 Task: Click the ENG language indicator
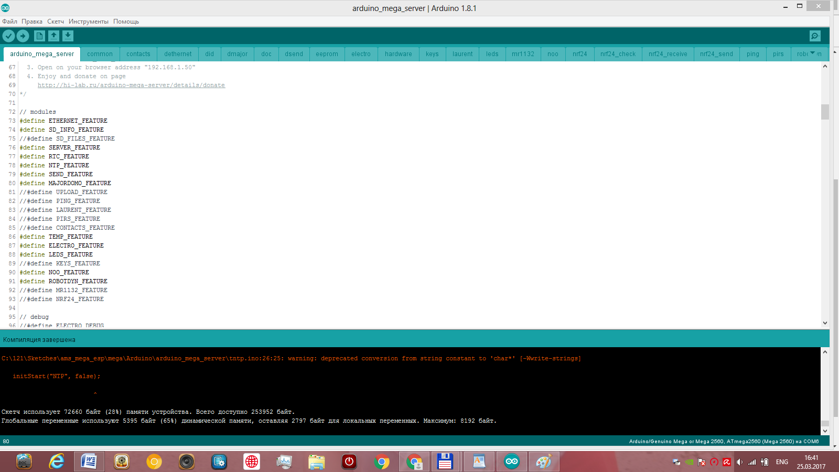click(782, 462)
